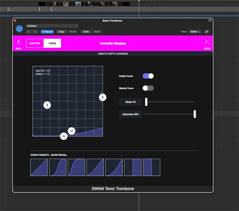Click the input maximum left-arrow handle
This screenshot has width=239, height=211.
pyautogui.click(x=103, y=97)
